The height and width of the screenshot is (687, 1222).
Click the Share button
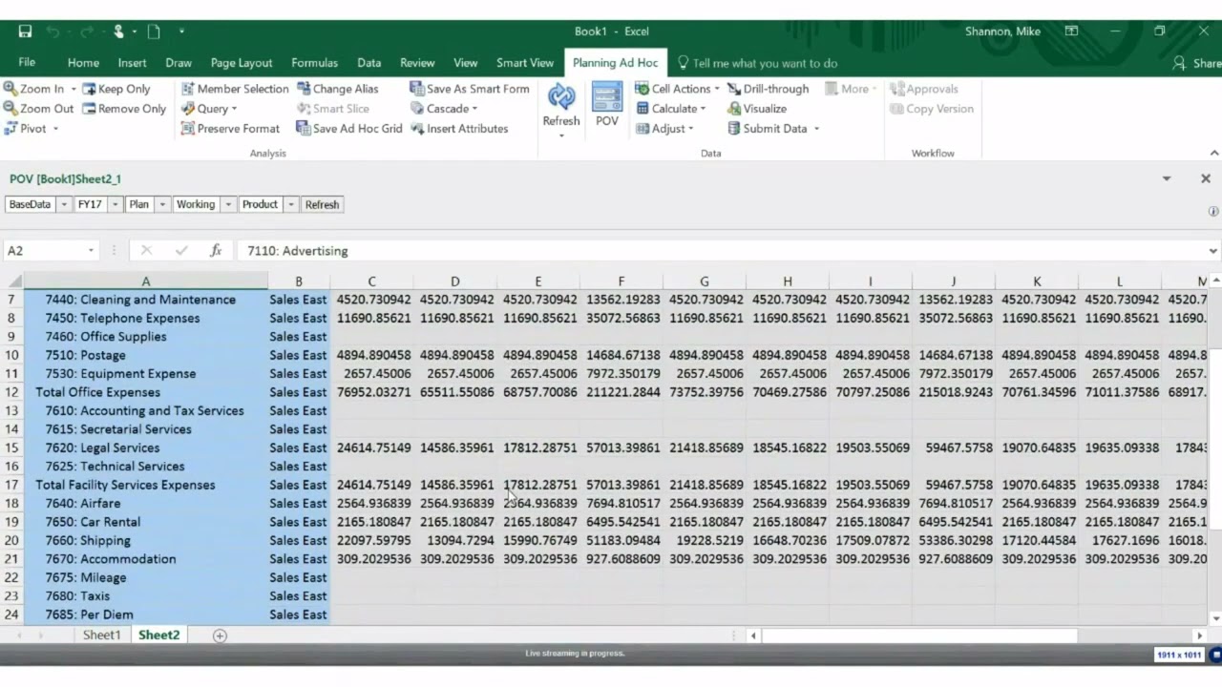click(1198, 63)
